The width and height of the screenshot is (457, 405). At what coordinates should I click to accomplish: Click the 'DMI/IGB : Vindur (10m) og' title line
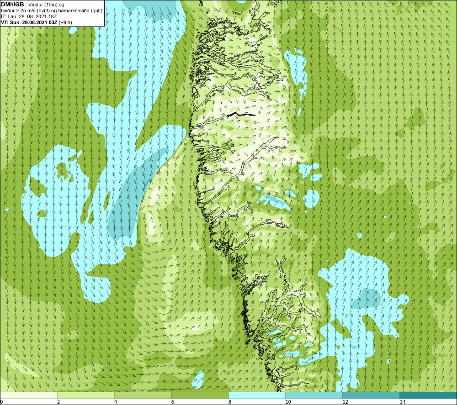32,5
